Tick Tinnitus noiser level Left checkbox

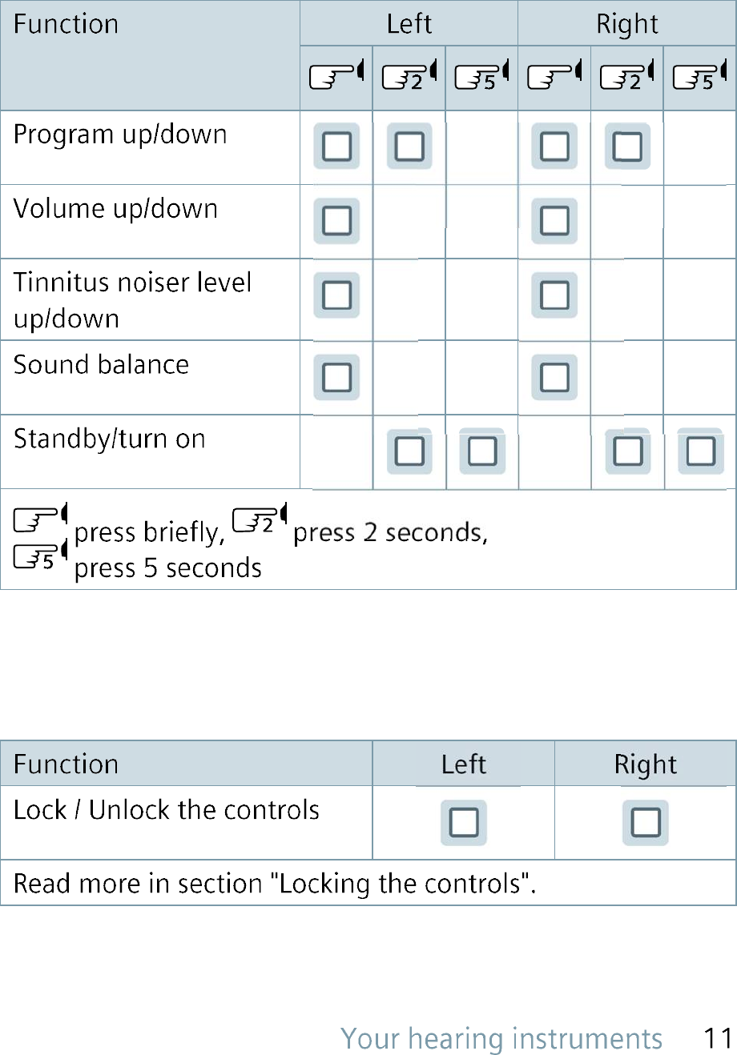[x=336, y=295]
